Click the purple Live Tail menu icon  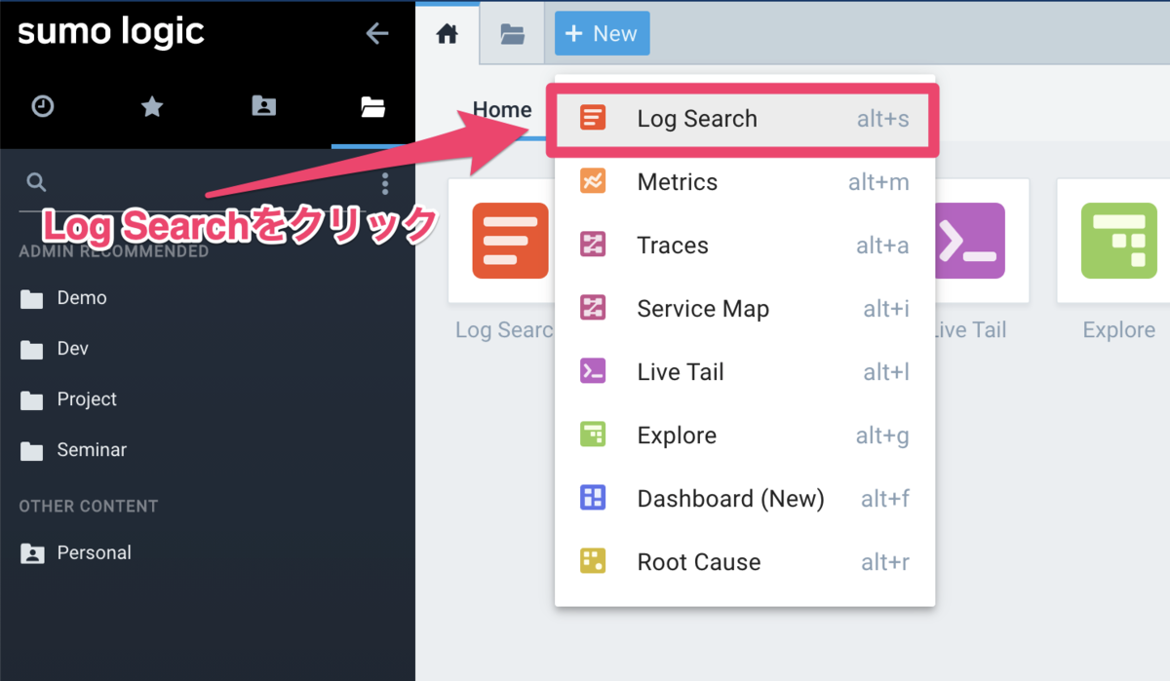[592, 371]
